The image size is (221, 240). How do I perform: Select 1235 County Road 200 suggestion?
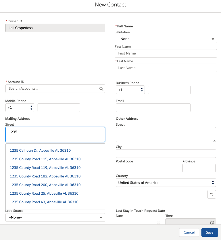(45, 185)
